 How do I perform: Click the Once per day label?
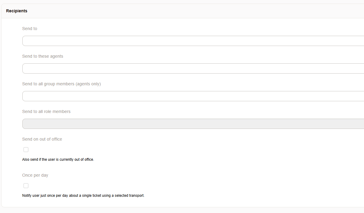coord(35,175)
